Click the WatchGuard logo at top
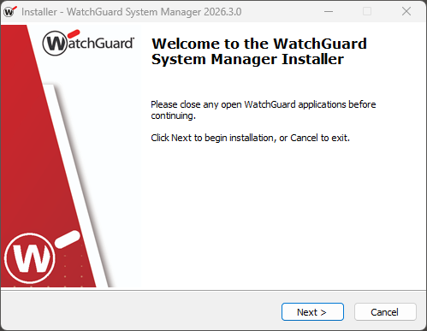 click(88, 43)
